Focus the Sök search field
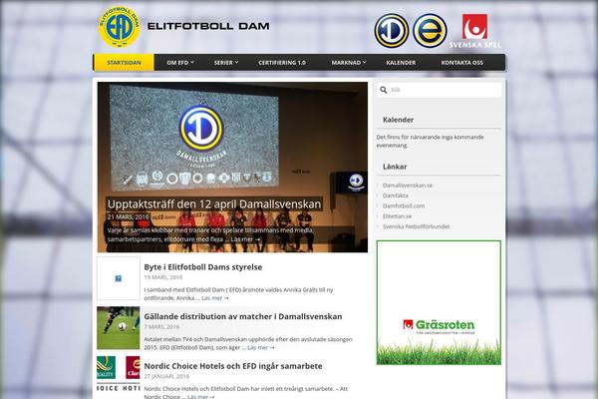This screenshot has width=598, height=399. tap(439, 90)
